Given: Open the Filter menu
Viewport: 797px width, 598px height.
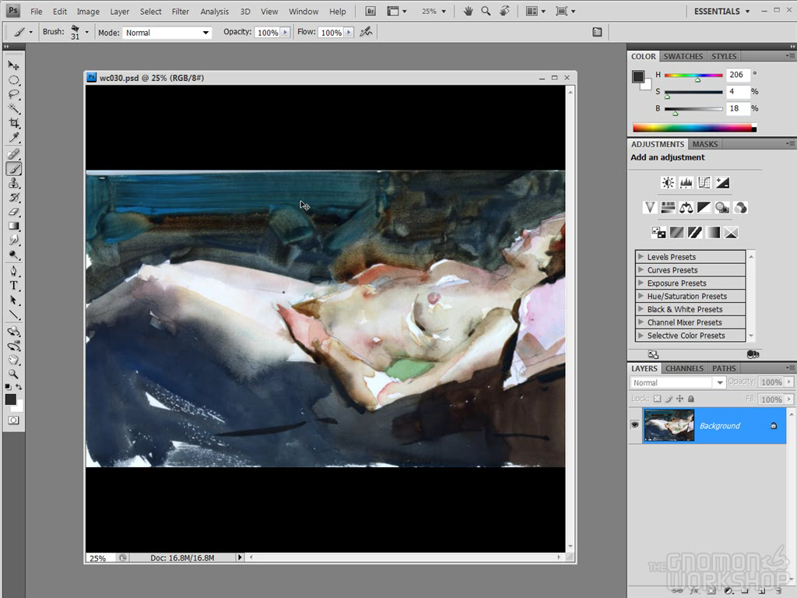Looking at the screenshot, I should click(x=180, y=11).
